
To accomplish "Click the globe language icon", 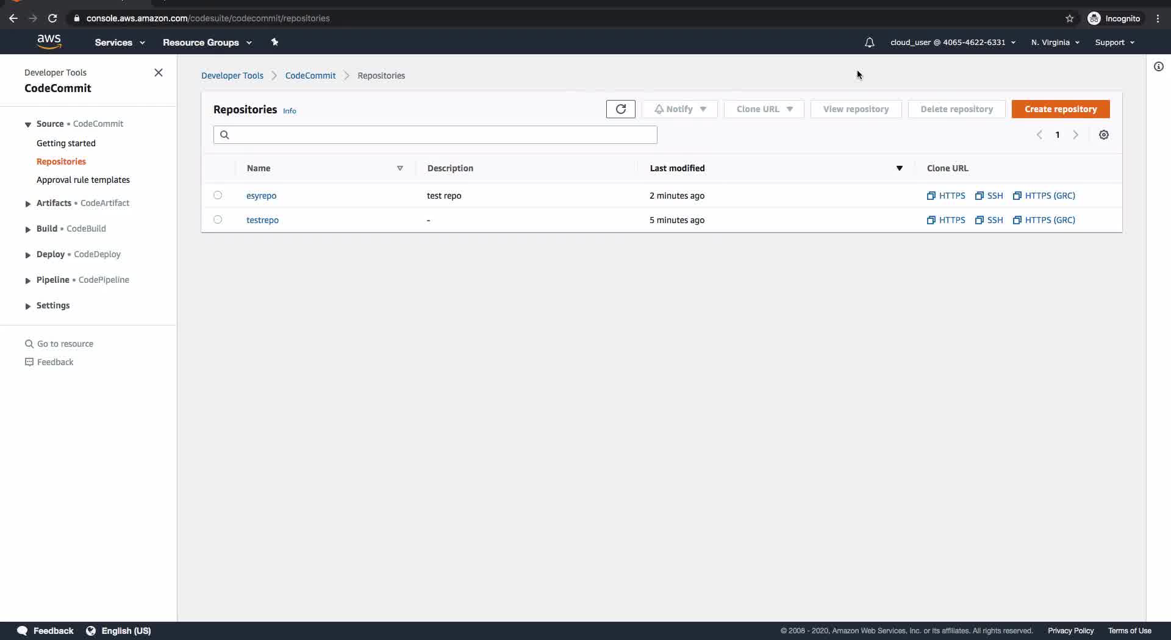I will (x=91, y=631).
